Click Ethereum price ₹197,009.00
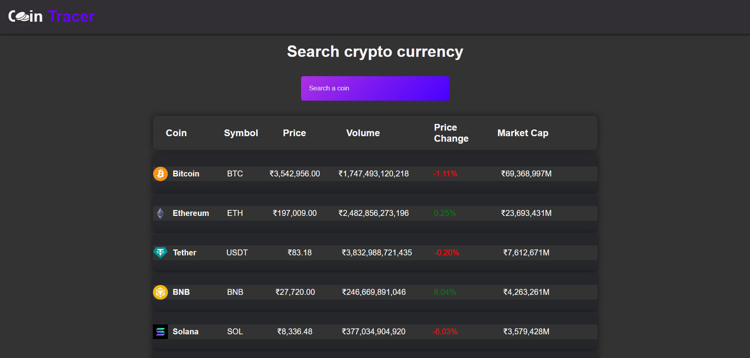 pos(295,213)
